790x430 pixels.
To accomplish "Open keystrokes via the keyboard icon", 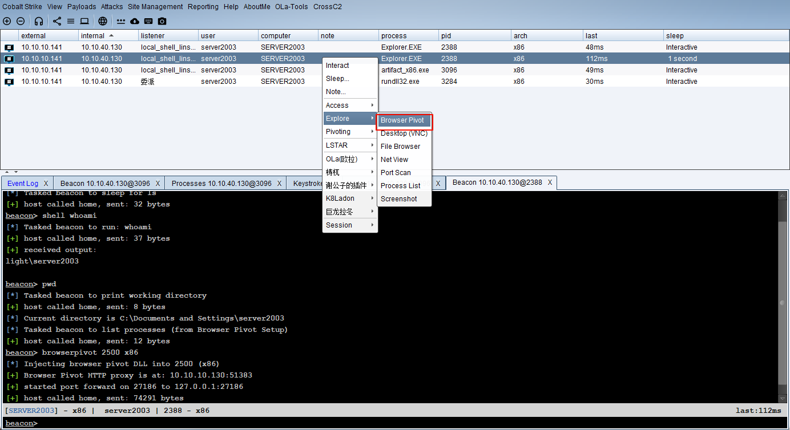I will coord(148,21).
